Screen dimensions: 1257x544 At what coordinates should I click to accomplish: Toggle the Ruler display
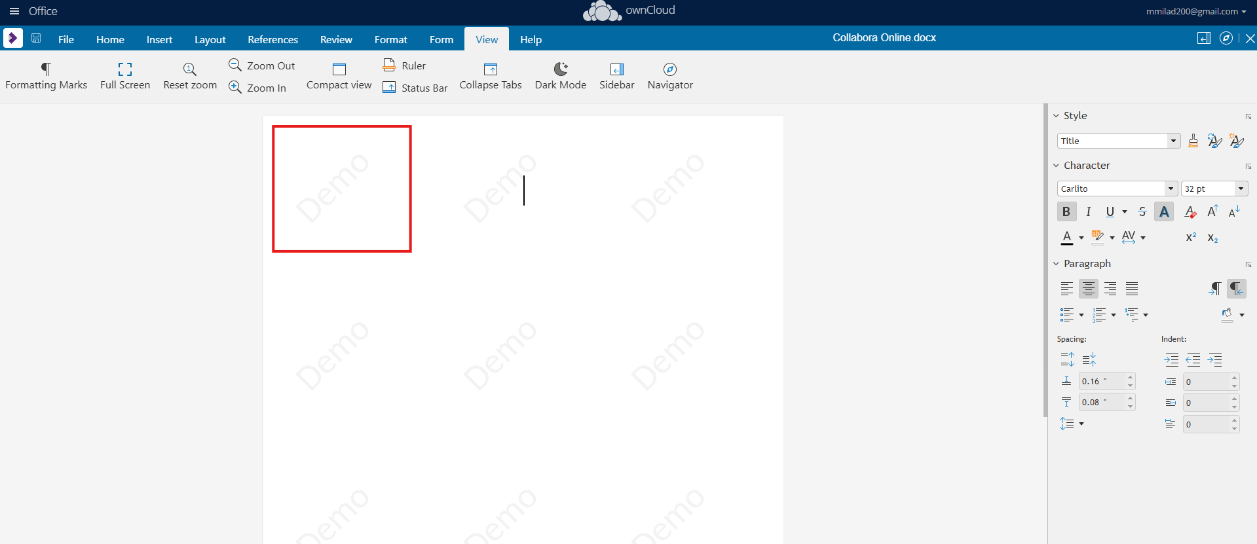[x=405, y=65]
